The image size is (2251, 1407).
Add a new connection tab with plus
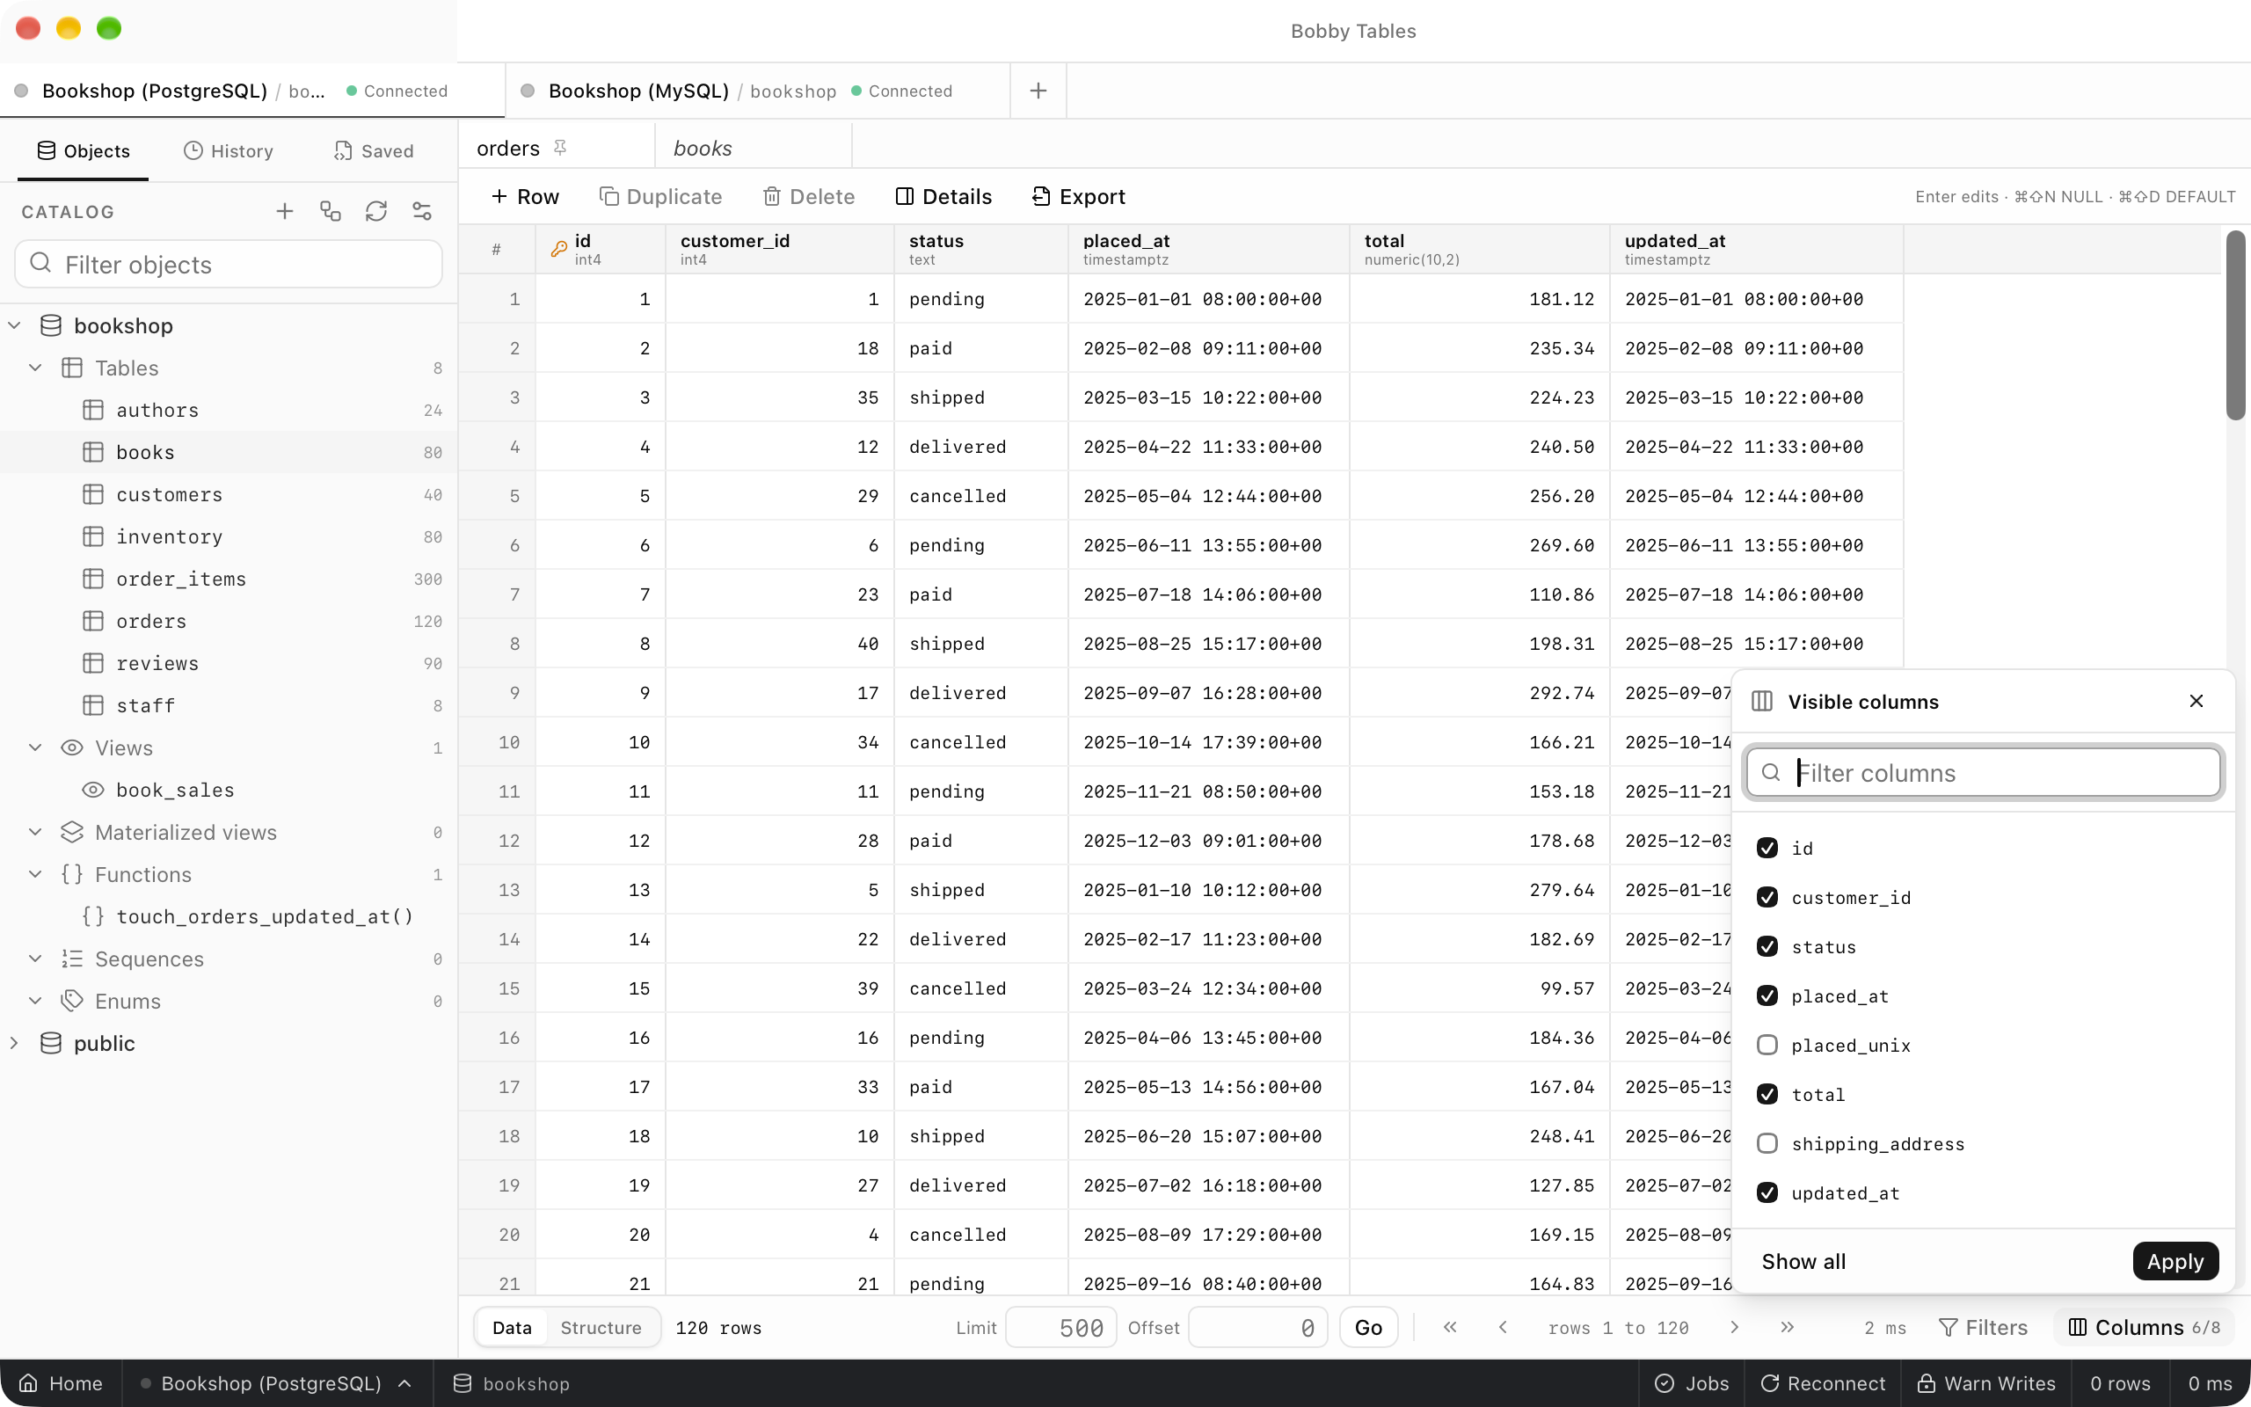pos(1038,91)
